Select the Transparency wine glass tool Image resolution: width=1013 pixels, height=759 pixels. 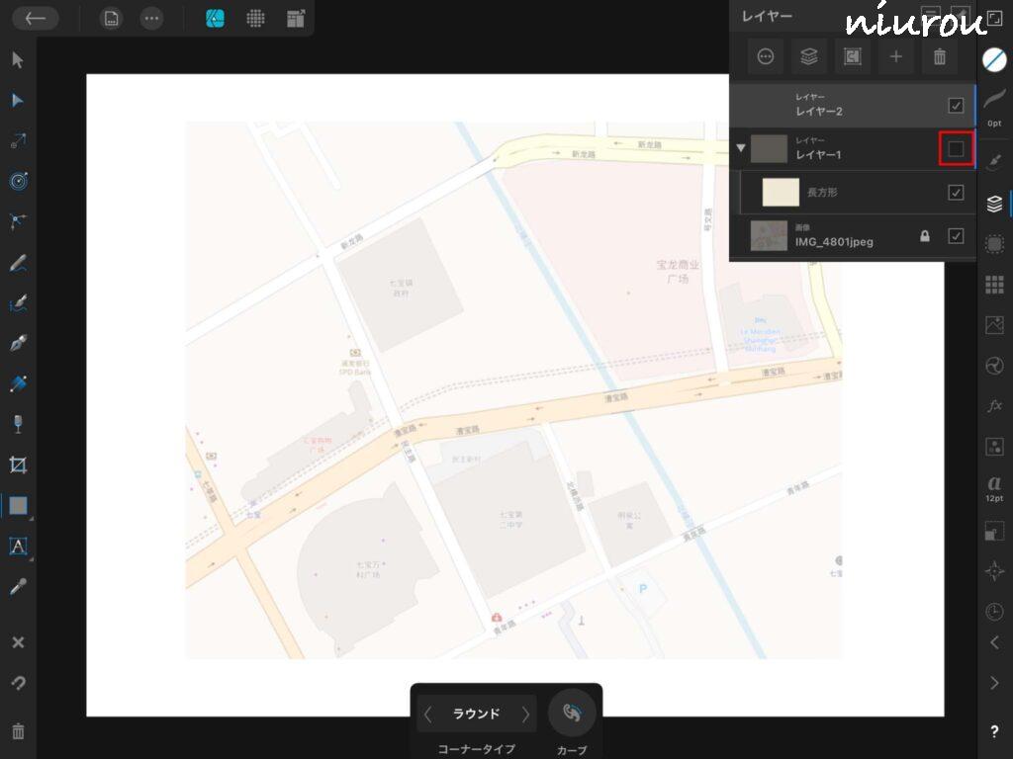point(18,424)
